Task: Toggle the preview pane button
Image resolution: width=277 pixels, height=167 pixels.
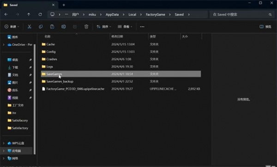Action: click(x=265, y=26)
